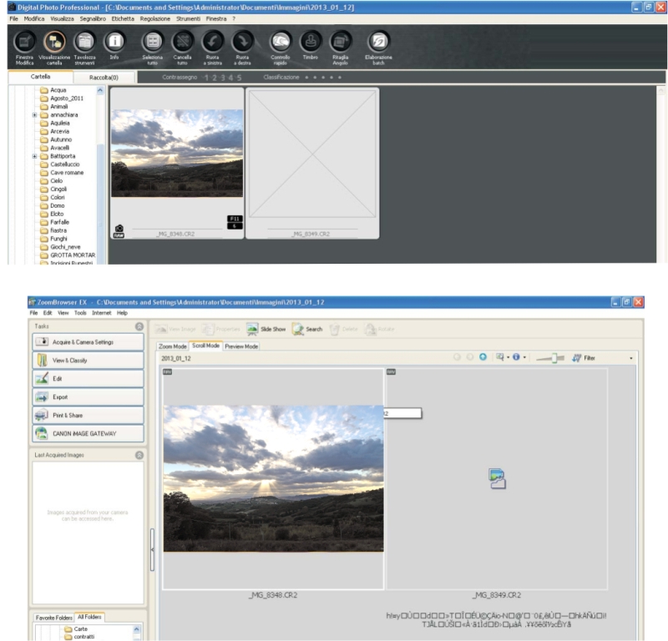Expand the annachiara folder node

pos(34,115)
